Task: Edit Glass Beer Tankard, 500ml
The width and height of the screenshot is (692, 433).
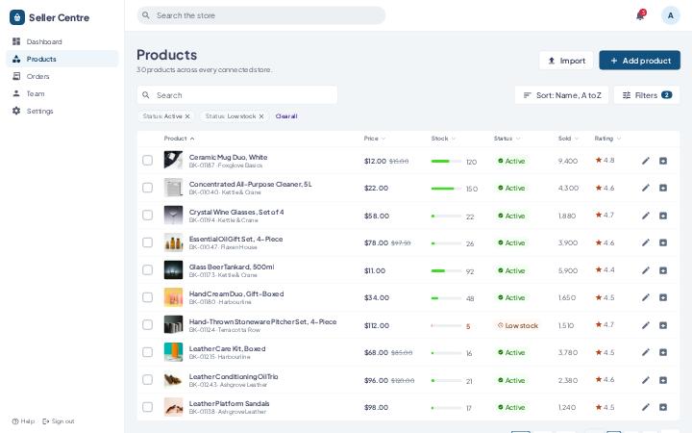Action: (x=645, y=270)
